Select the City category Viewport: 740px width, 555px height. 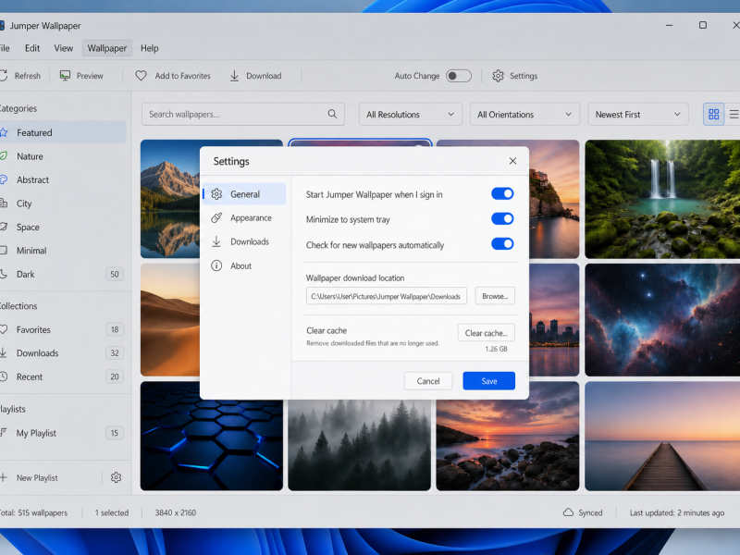coord(63,203)
